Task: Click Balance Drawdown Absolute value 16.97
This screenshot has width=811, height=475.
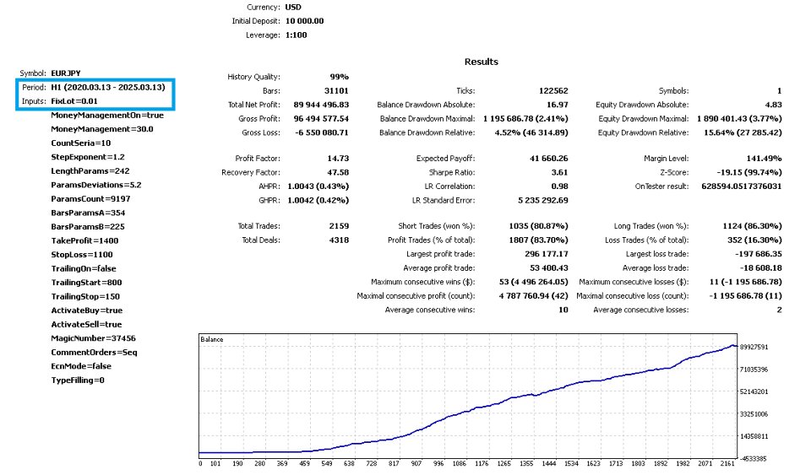Action: coord(557,105)
